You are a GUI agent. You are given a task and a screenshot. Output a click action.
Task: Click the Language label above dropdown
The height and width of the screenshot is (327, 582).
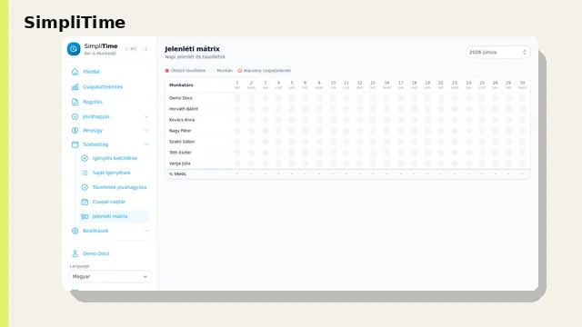[79, 266]
